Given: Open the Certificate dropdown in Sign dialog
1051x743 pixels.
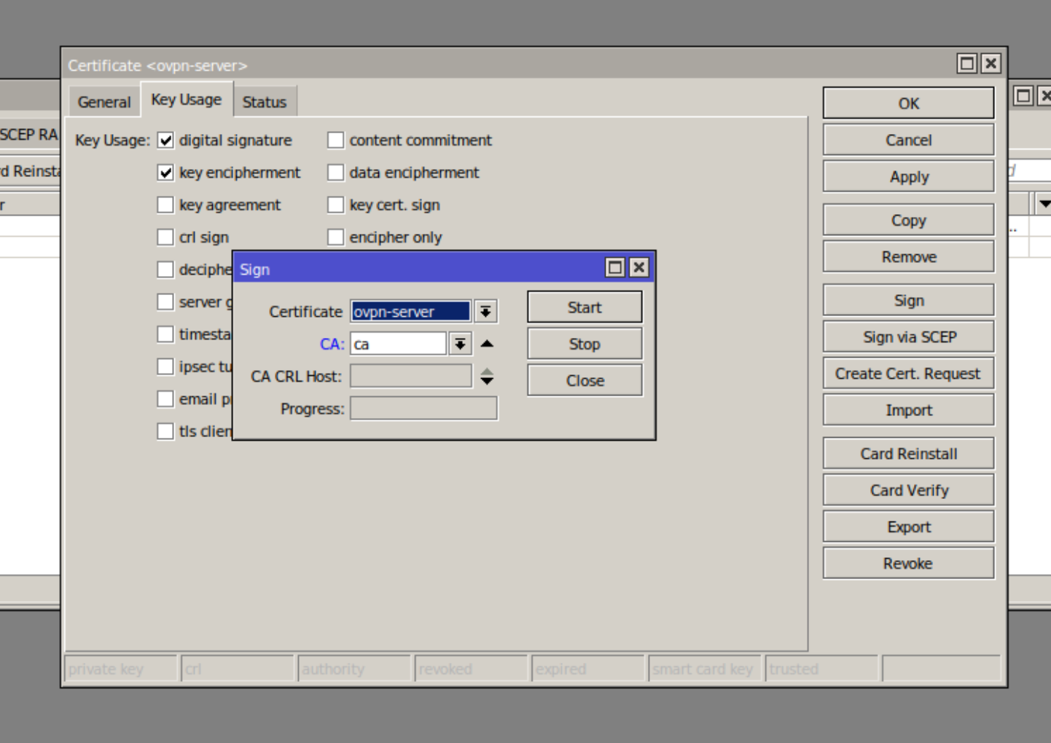Looking at the screenshot, I should point(485,311).
